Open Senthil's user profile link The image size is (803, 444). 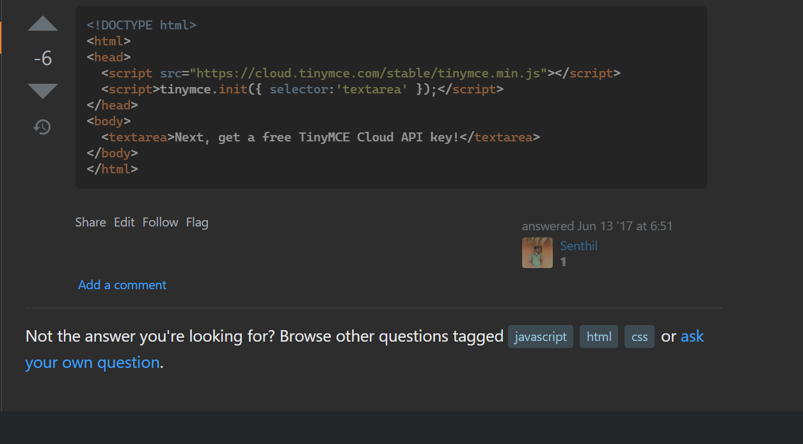point(578,246)
